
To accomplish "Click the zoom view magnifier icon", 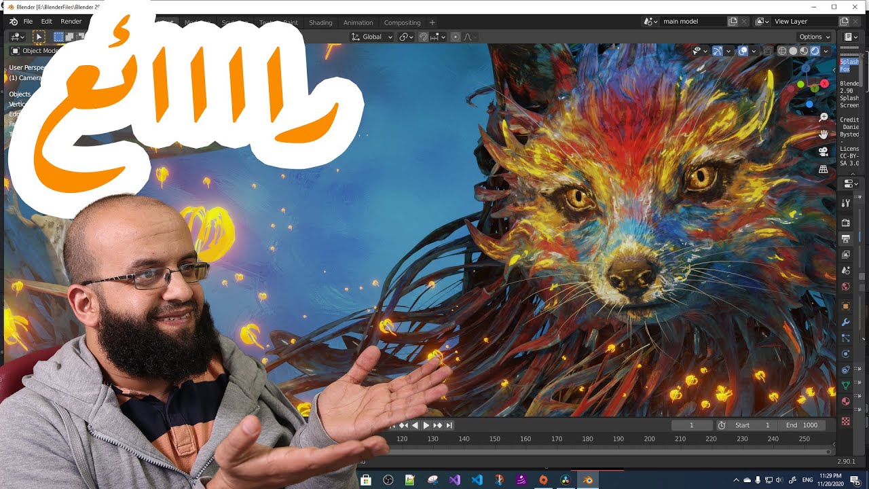I will pyautogui.click(x=824, y=117).
